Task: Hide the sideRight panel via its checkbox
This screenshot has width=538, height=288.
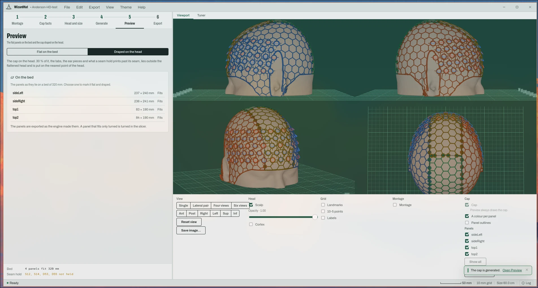Action: click(x=467, y=241)
